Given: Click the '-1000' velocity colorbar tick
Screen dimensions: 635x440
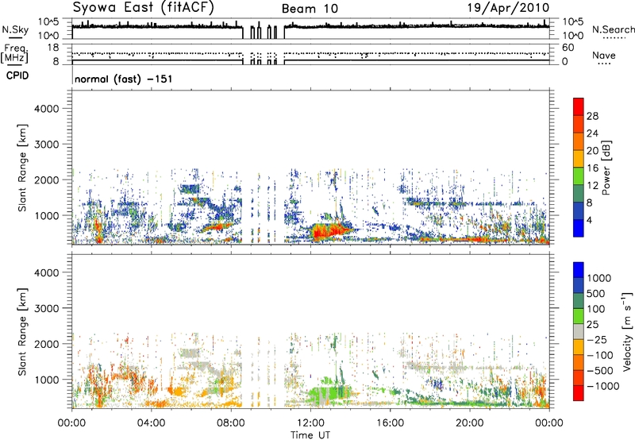Looking at the screenshot, I should pyautogui.click(x=602, y=386).
